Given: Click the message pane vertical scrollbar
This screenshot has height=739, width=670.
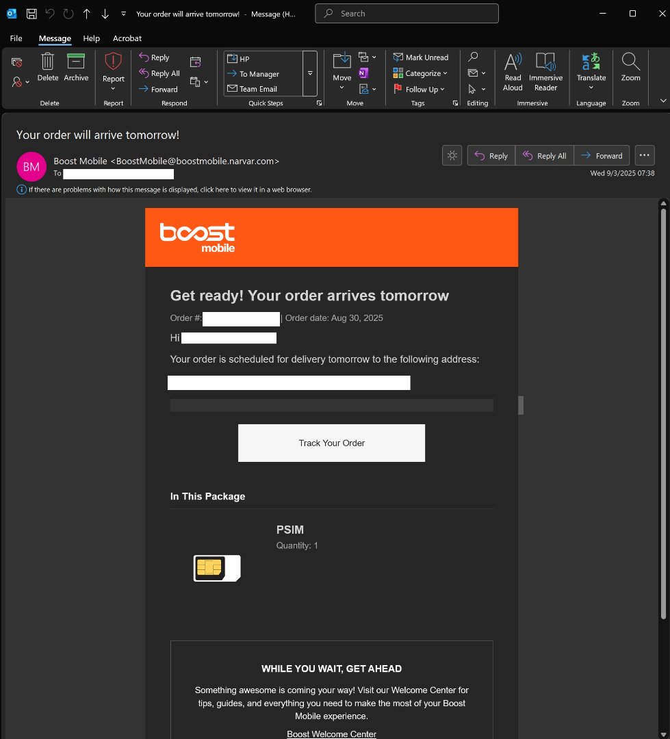Looking at the screenshot, I should pos(663,413).
